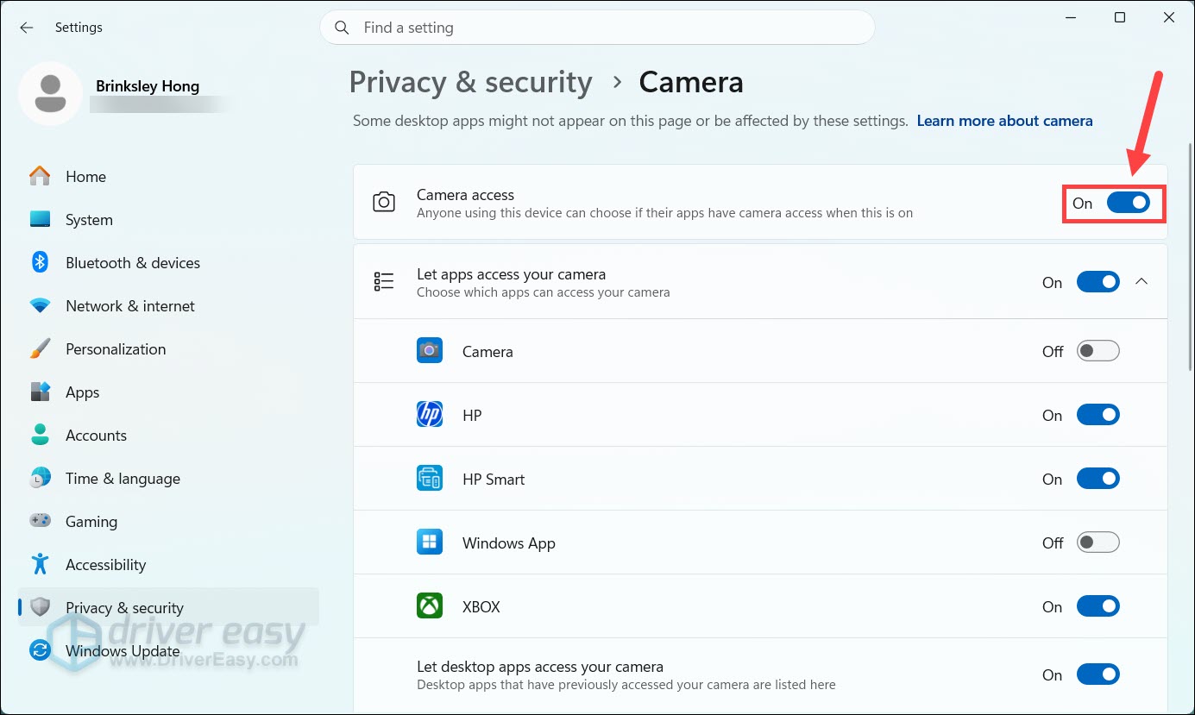Click the Gaming controller icon

pos(40,521)
